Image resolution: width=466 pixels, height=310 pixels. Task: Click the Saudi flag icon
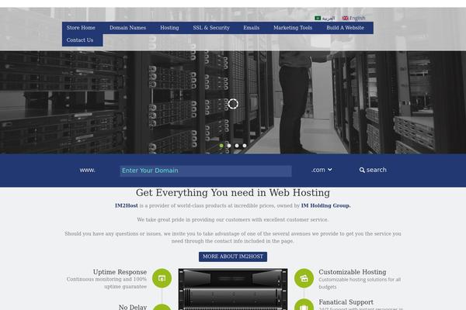tap(318, 18)
